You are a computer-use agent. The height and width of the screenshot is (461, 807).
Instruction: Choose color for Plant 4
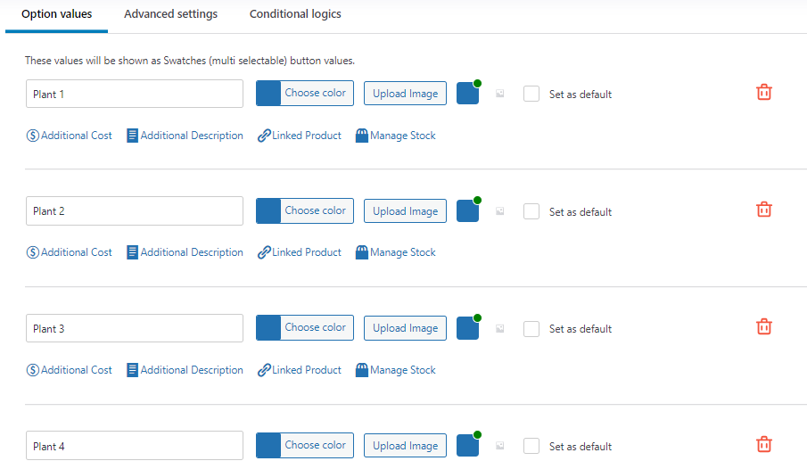[x=305, y=445]
